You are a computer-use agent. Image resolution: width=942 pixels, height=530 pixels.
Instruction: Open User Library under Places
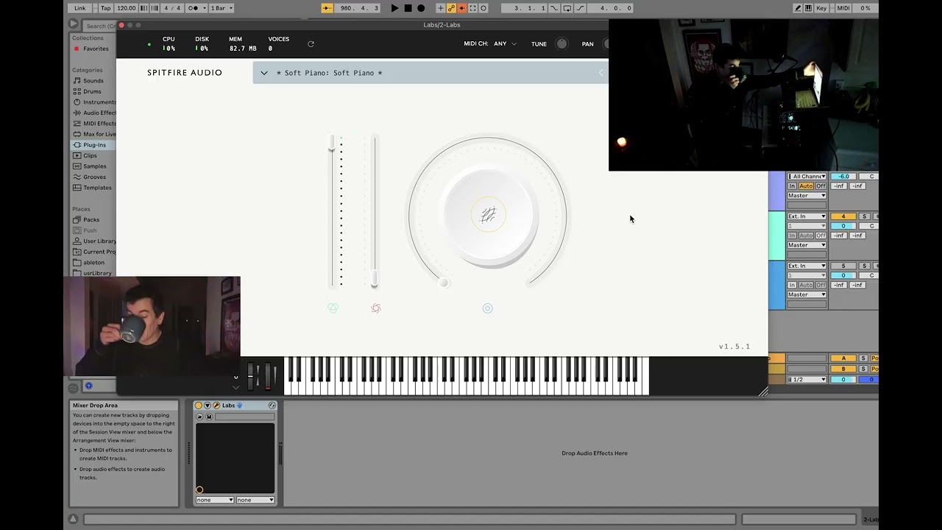99,241
